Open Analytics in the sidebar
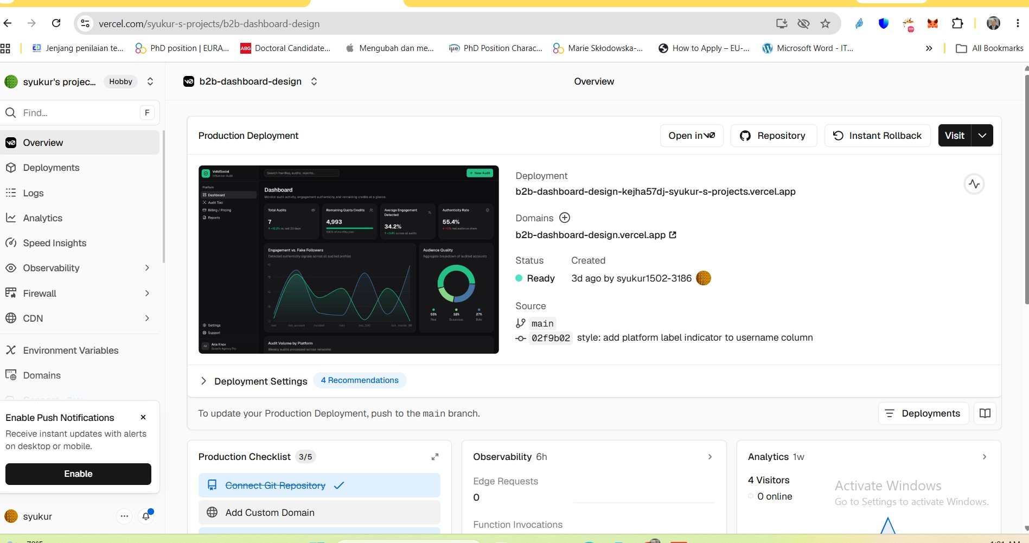 [x=80, y=218]
